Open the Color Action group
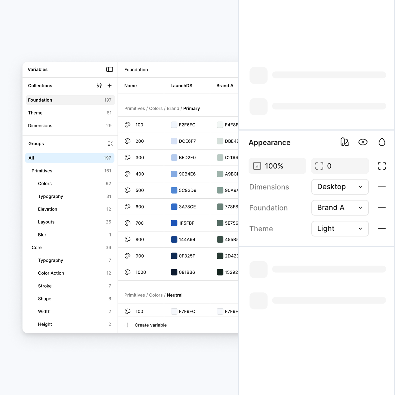395x395 pixels. 51,273
